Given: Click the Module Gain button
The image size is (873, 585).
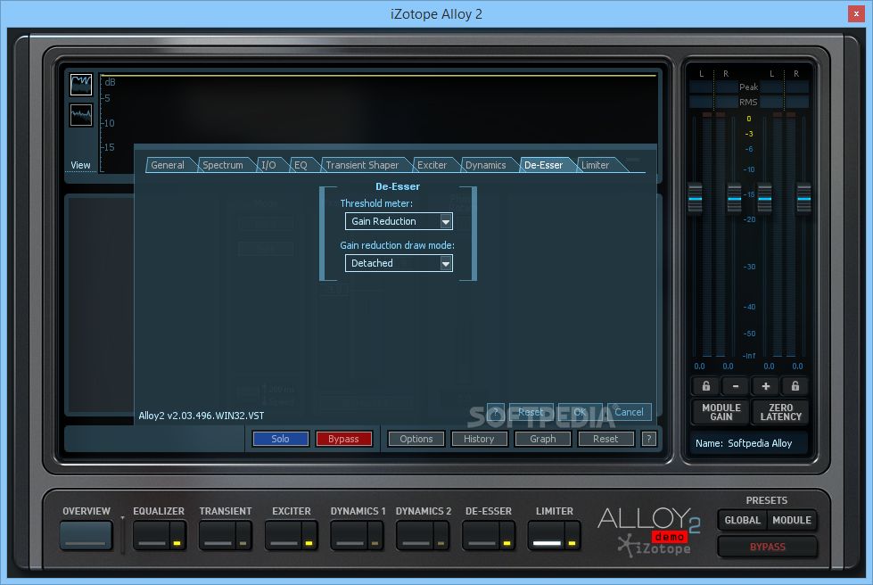Looking at the screenshot, I should [721, 412].
